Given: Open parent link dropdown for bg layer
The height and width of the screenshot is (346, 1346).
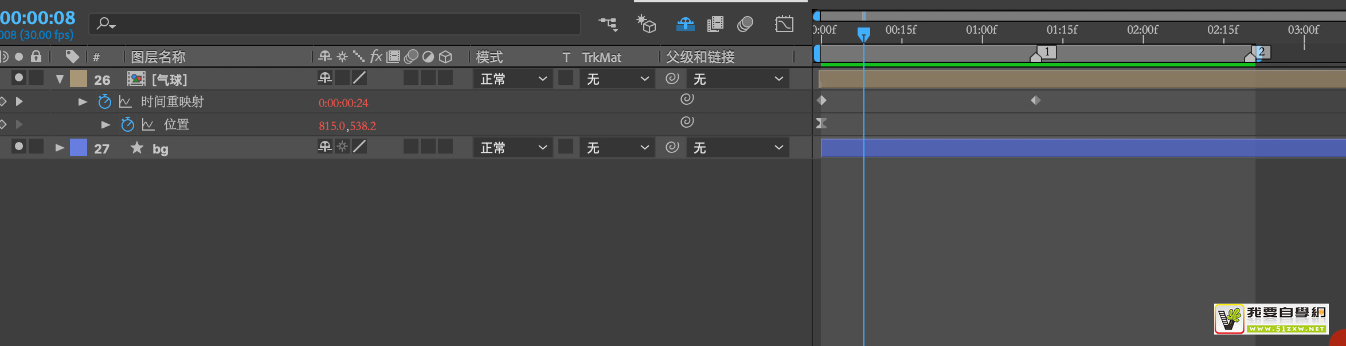Looking at the screenshot, I should pyautogui.click(x=738, y=148).
